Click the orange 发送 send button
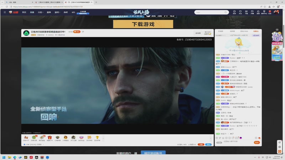This screenshot has width=285, height=160. pyautogui.click(x=256, y=143)
